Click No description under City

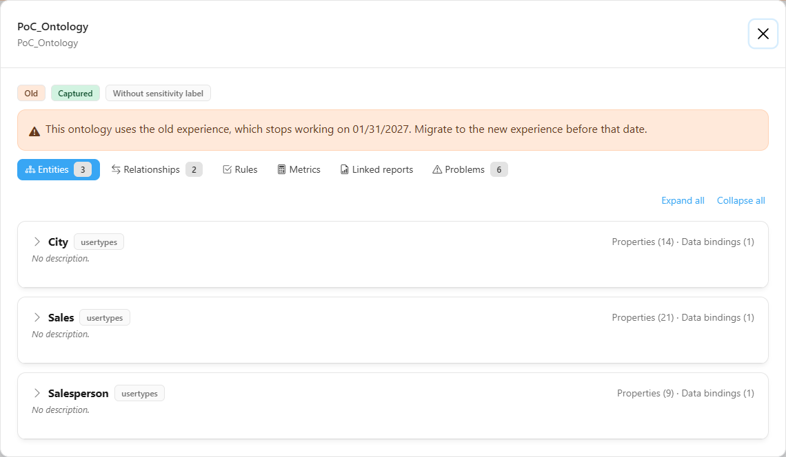point(61,258)
